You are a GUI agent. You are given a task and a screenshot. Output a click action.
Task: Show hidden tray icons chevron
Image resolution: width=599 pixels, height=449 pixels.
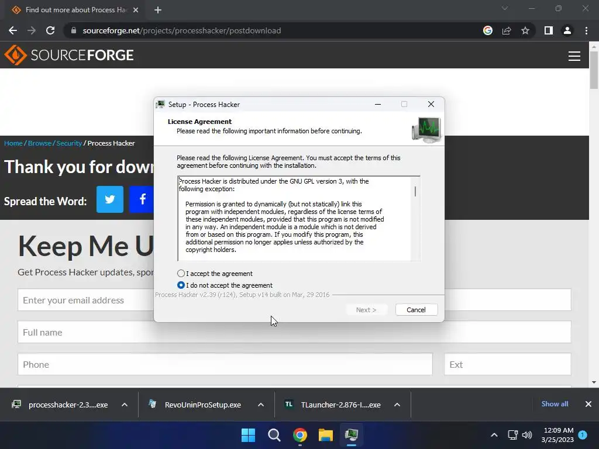click(494, 435)
